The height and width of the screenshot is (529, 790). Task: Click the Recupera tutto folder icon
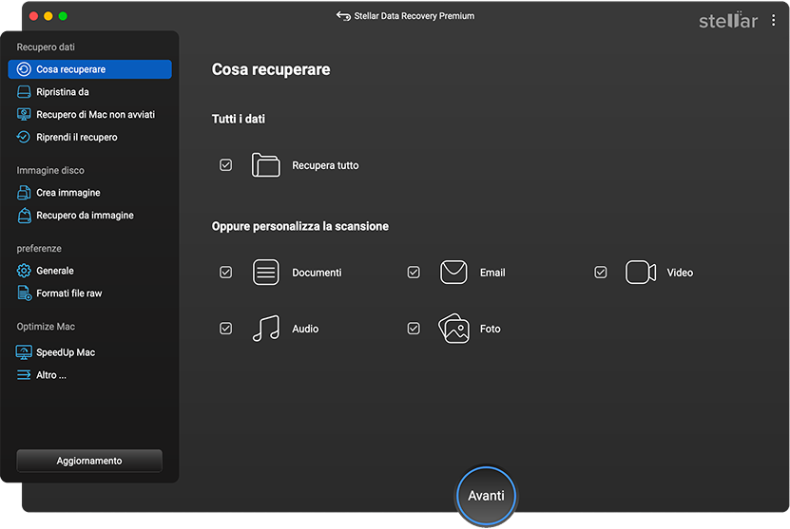(265, 165)
